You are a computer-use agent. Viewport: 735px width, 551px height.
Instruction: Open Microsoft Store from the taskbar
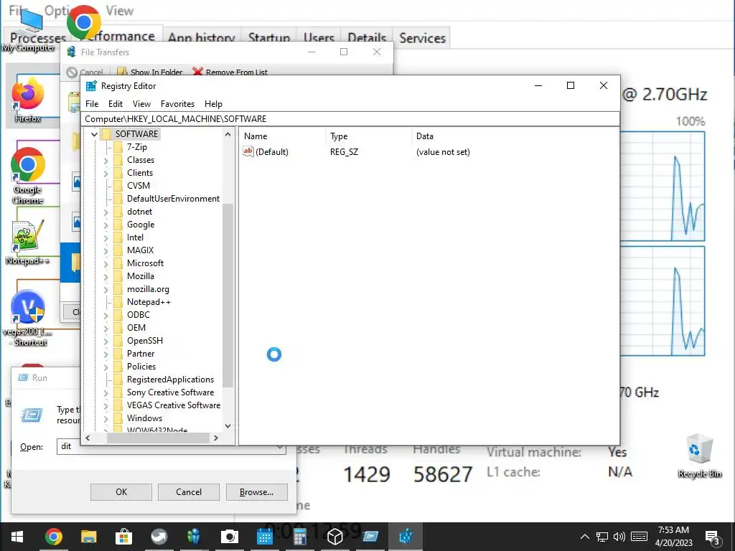coord(123,537)
